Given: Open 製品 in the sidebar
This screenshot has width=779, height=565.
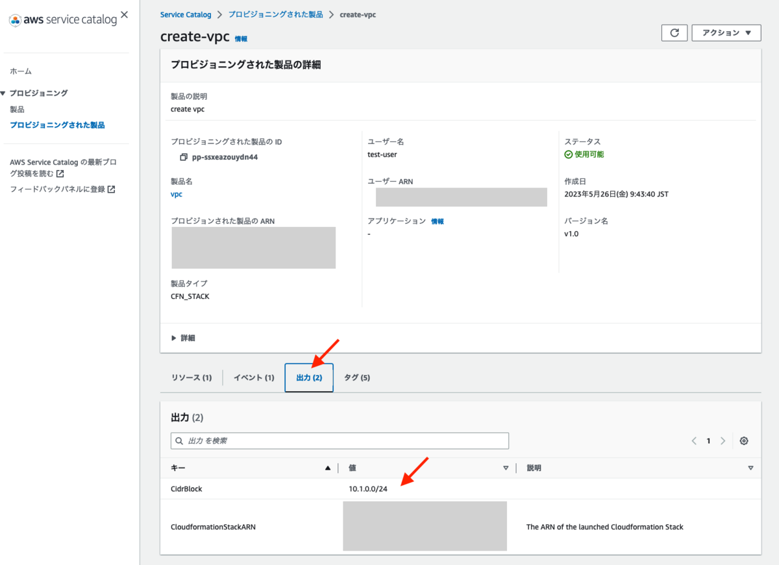Looking at the screenshot, I should point(17,110).
